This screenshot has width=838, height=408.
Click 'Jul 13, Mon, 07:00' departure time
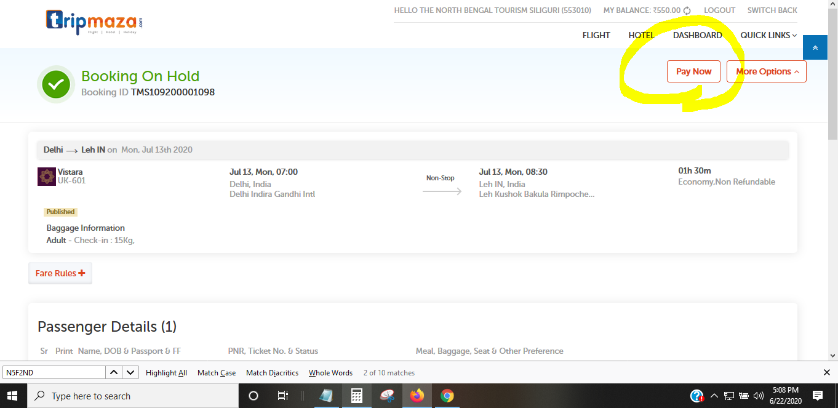pos(263,172)
